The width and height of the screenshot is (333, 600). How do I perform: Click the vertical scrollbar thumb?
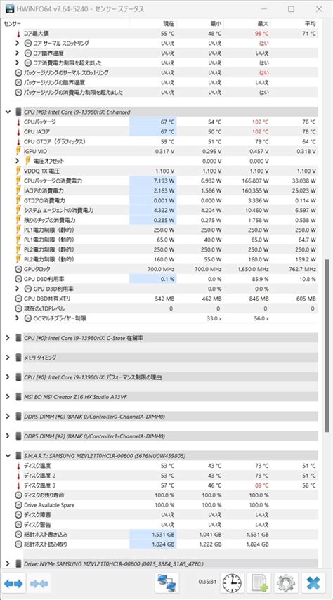coord(327,346)
